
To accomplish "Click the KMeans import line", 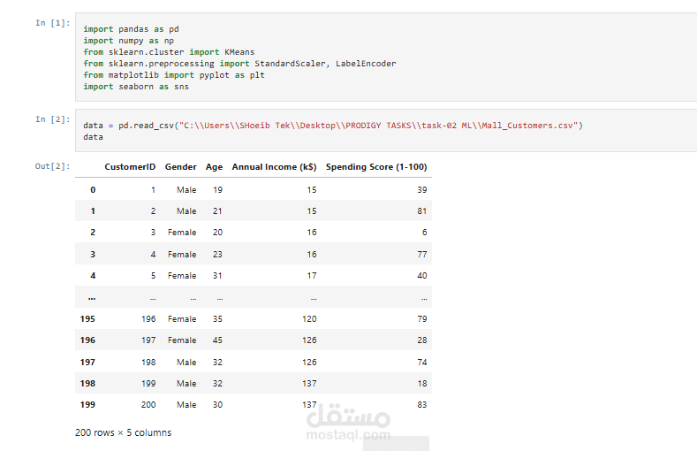I will (169, 52).
